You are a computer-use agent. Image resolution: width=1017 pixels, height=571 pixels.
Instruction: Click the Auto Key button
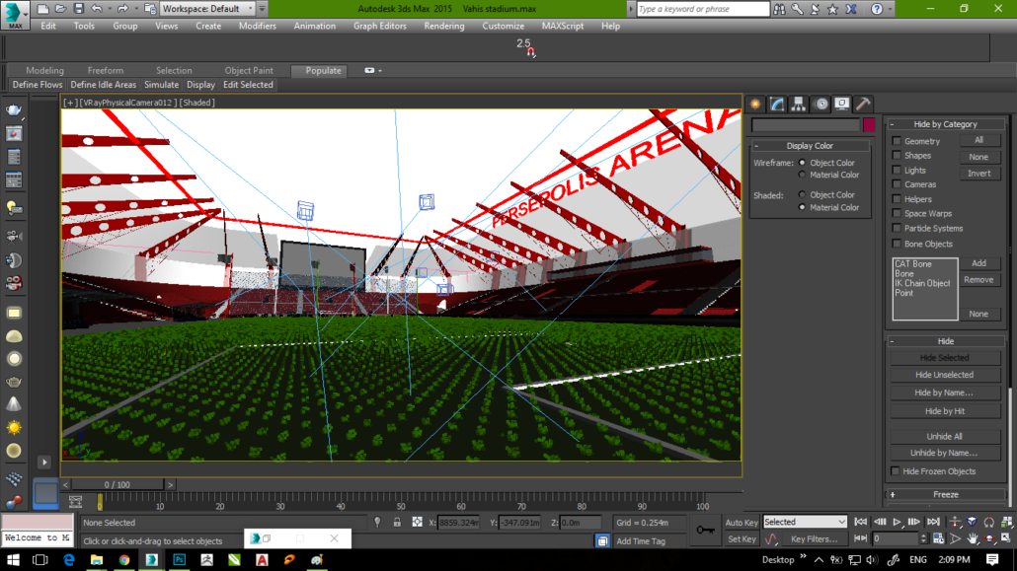pyautogui.click(x=742, y=523)
